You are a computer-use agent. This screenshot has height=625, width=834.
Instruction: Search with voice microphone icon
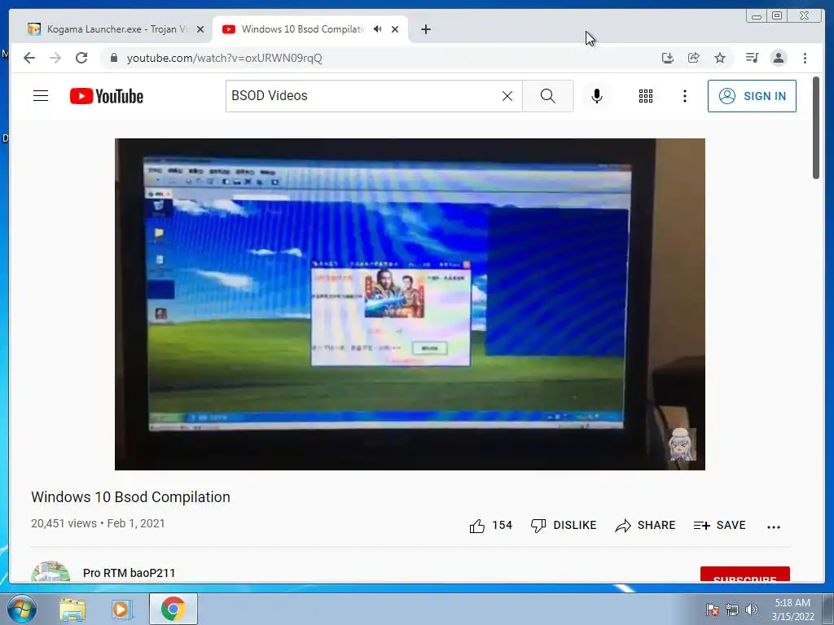point(597,96)
